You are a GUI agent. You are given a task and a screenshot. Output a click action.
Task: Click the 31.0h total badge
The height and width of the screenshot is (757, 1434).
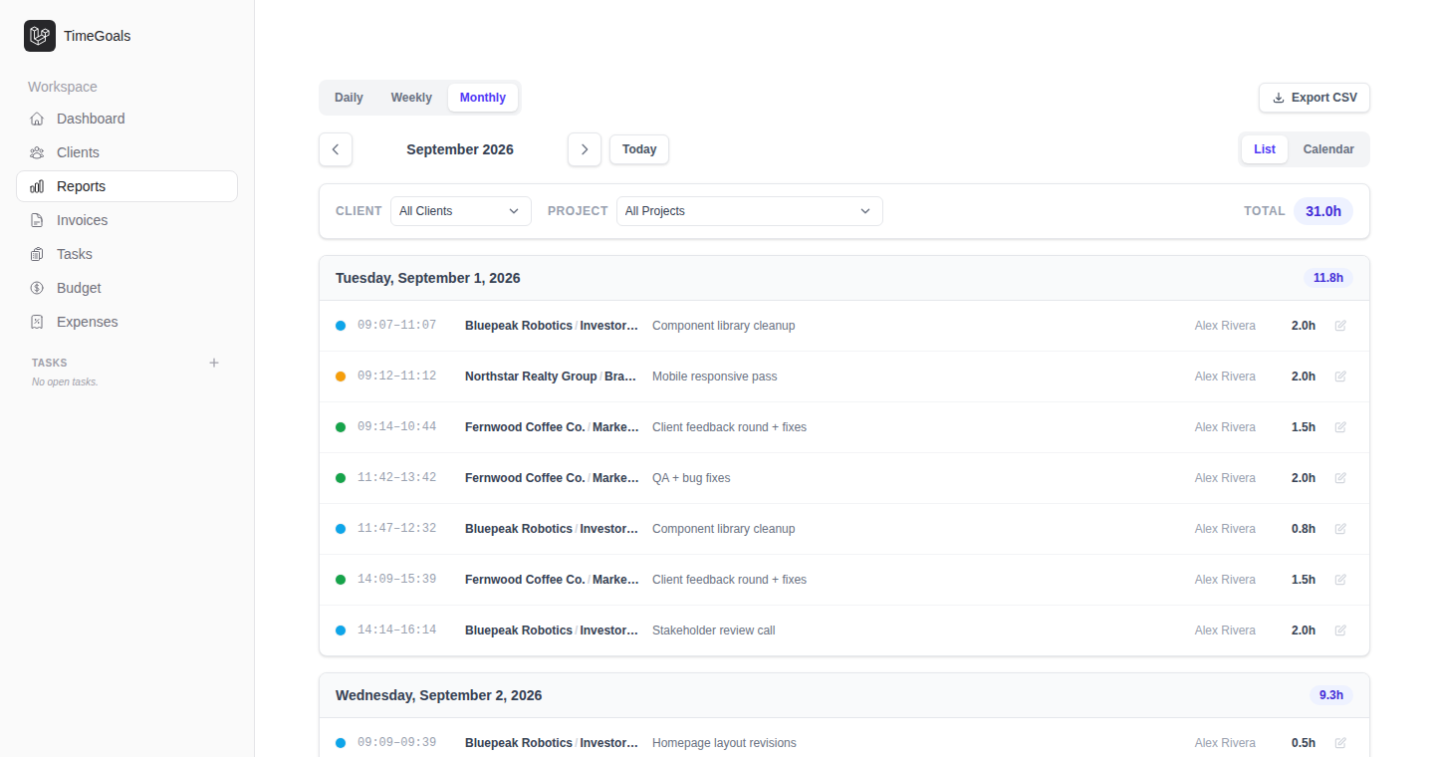pyautogui.click(x=1323, y=211)
